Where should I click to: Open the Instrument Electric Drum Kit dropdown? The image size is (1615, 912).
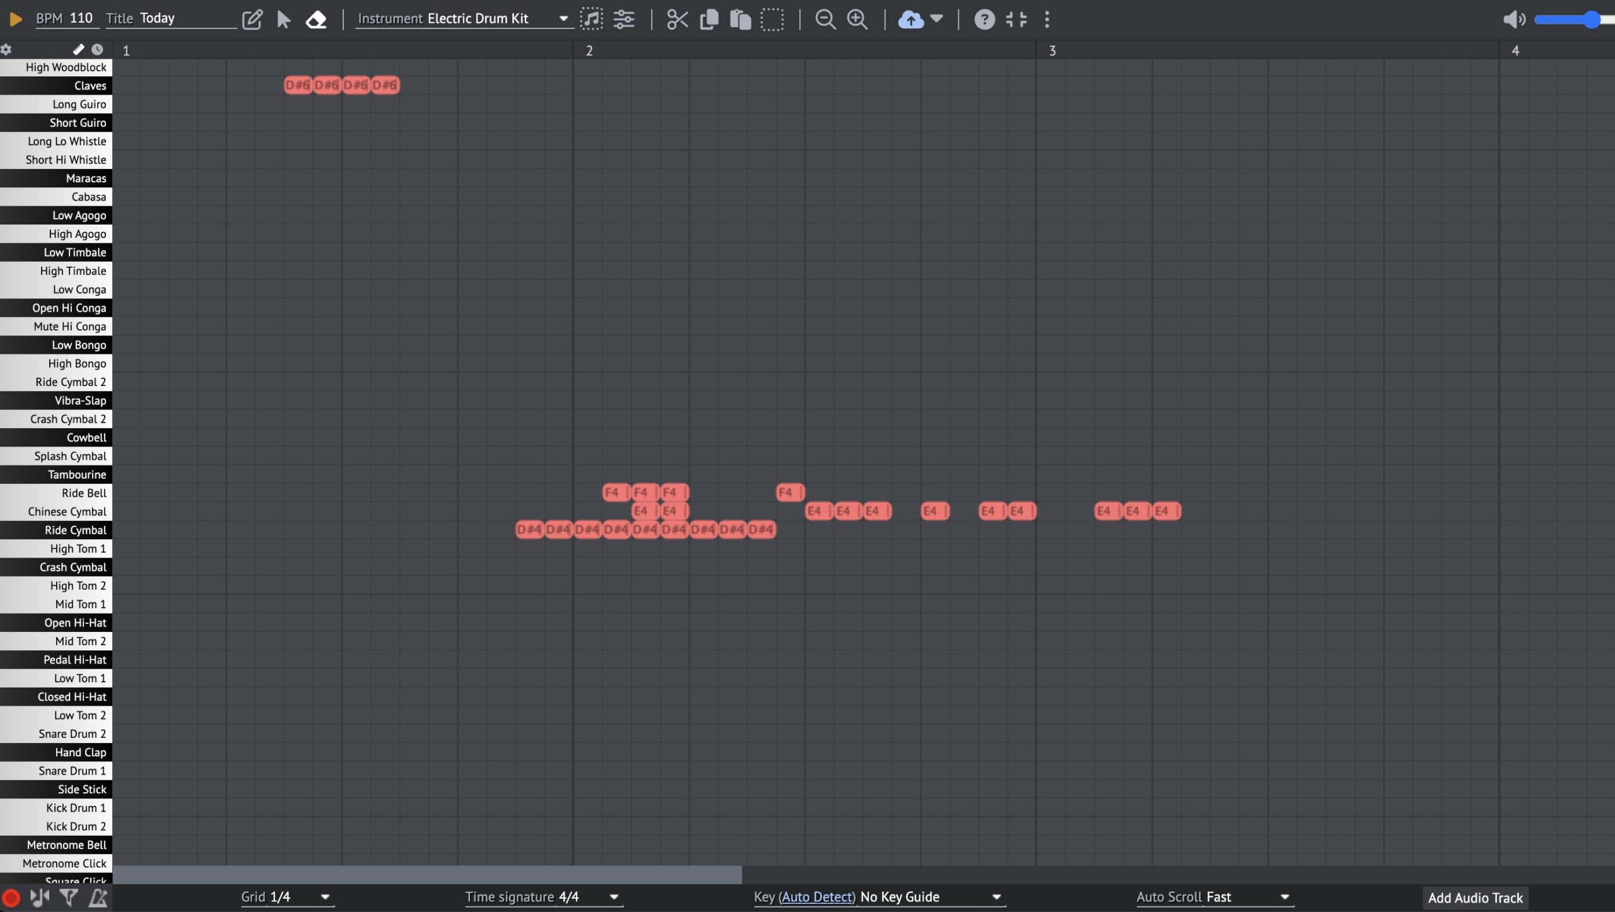(x=464, y=18)
